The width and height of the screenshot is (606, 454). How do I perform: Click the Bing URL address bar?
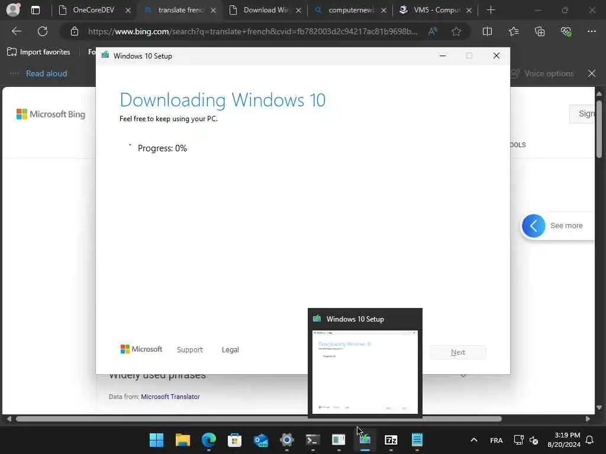coord(252,32)
